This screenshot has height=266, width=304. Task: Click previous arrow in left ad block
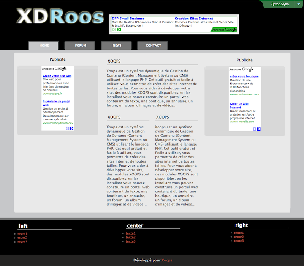click(x=68, y=128)
